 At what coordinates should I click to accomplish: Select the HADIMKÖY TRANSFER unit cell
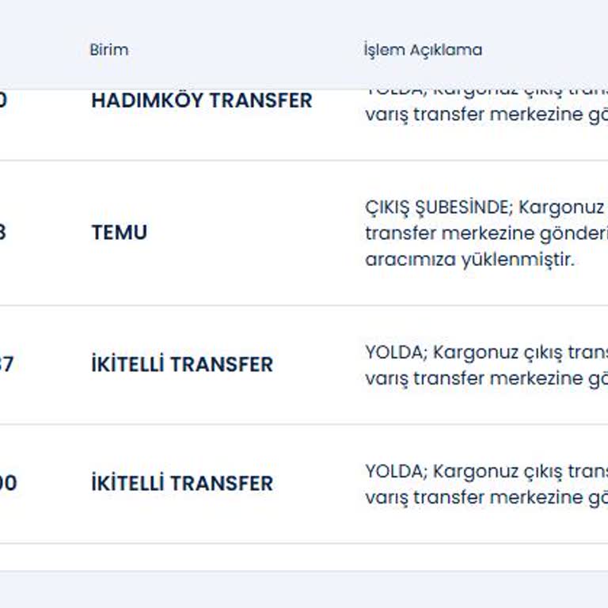click(201, 101)
